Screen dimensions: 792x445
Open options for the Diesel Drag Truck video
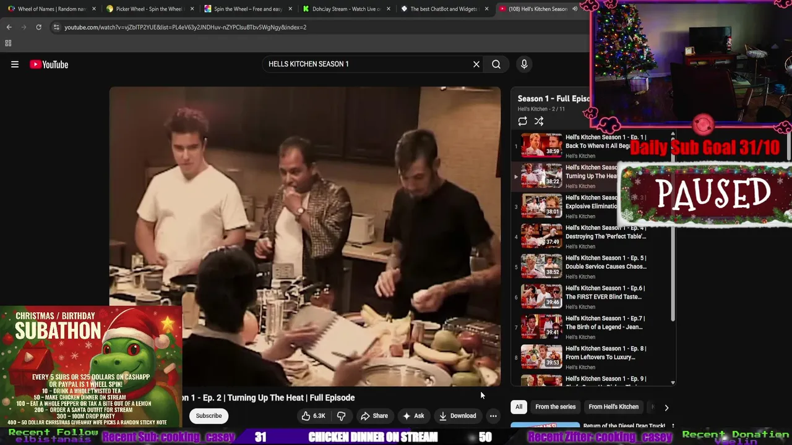673,426
